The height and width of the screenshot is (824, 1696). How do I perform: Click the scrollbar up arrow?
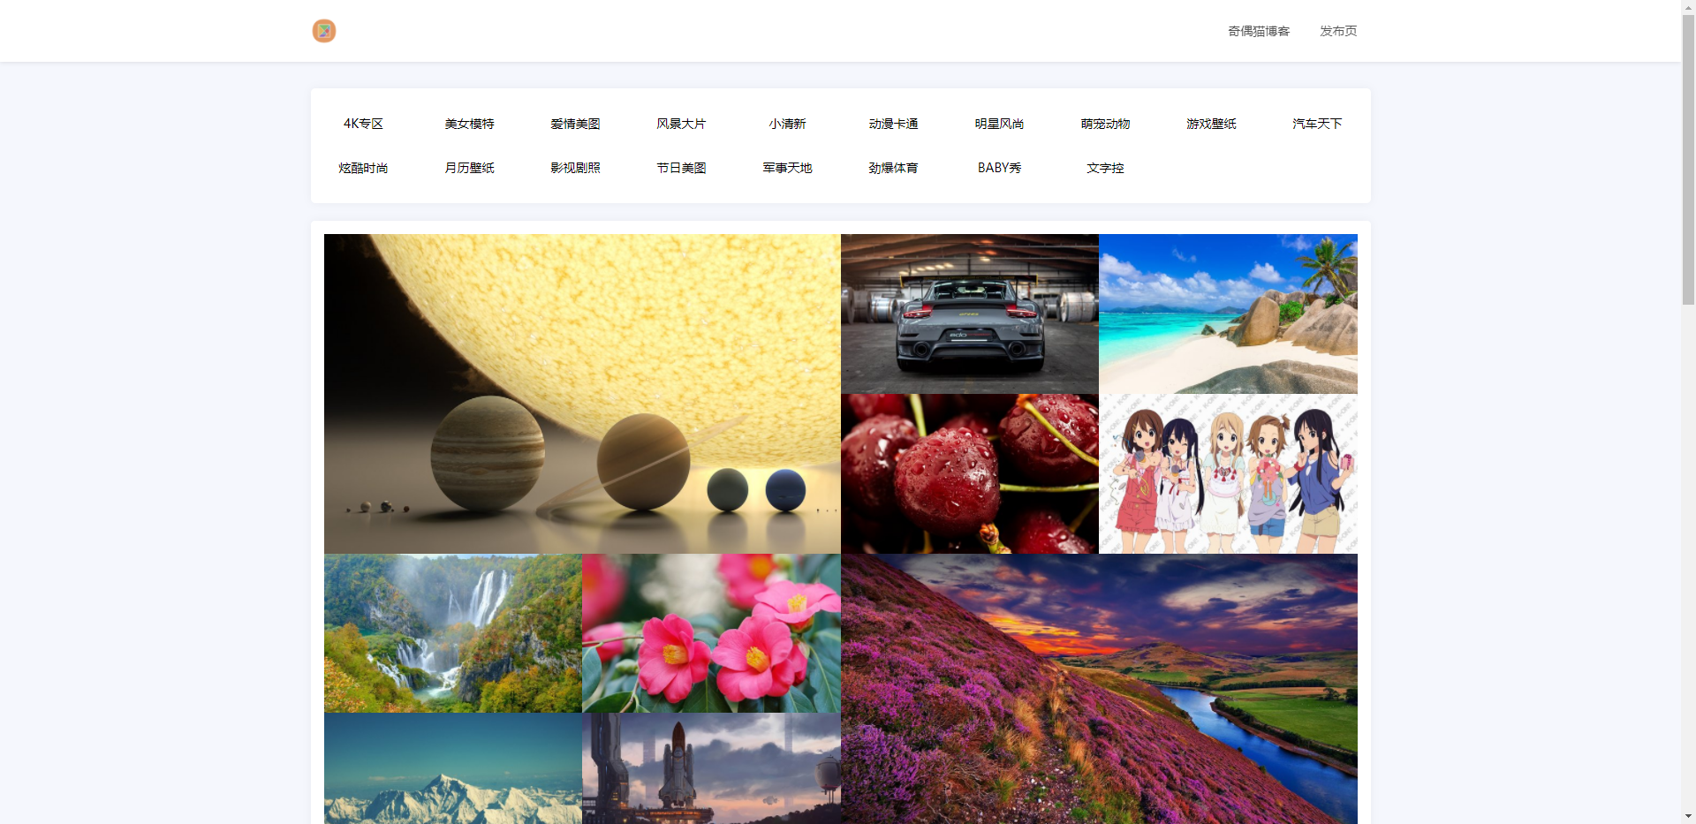point(1688,6)
